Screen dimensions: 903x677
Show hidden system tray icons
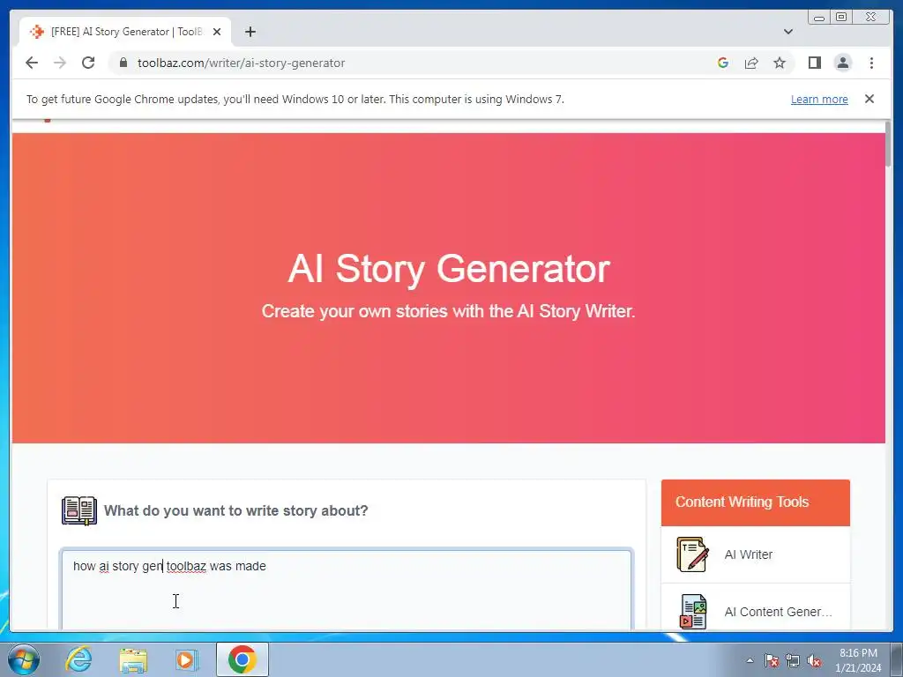tap(750, 660)
